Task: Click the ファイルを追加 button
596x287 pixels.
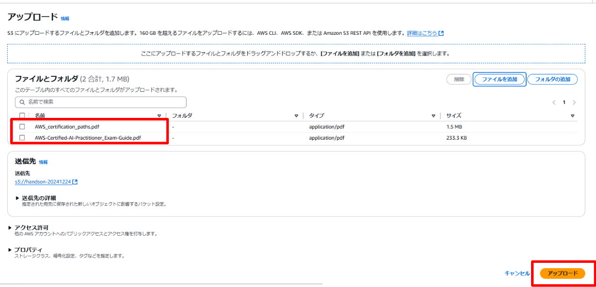Action: pos(499,79)
